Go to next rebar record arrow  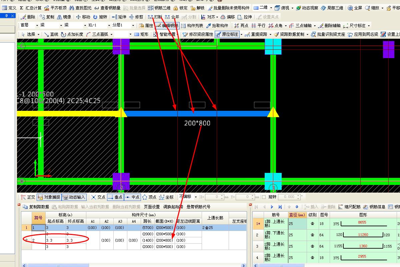coord(272,207)
